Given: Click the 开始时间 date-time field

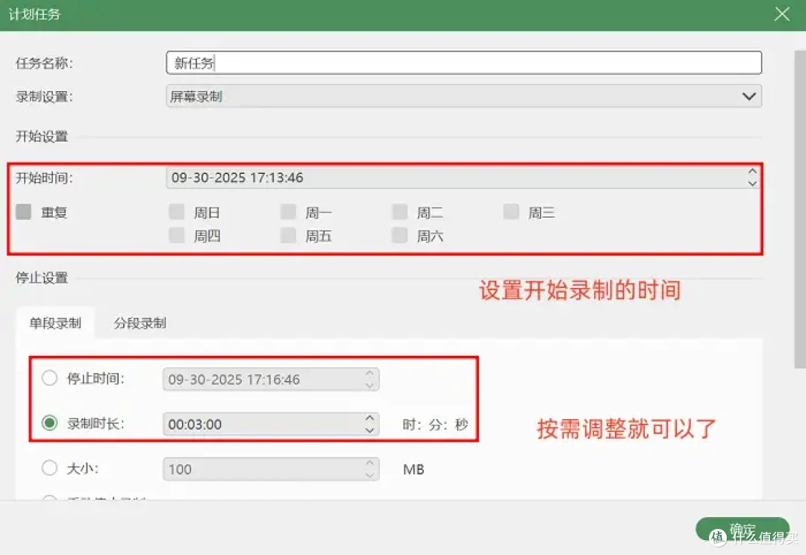Looking at the screenshot, I should tap(463, 178).
